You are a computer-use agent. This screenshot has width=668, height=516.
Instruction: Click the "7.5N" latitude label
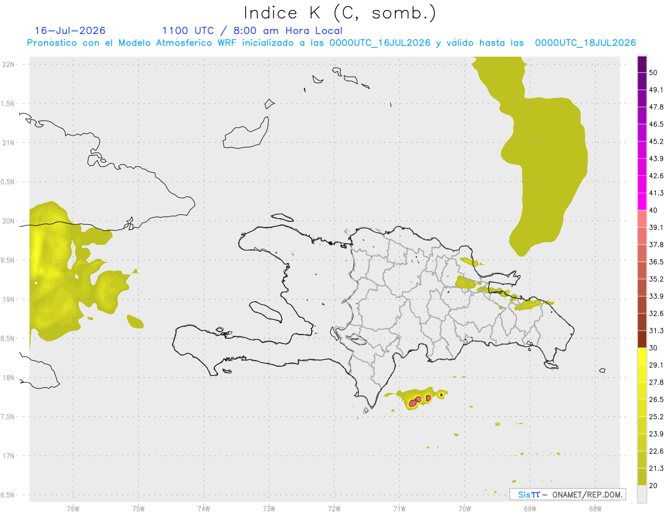(7, 417)
